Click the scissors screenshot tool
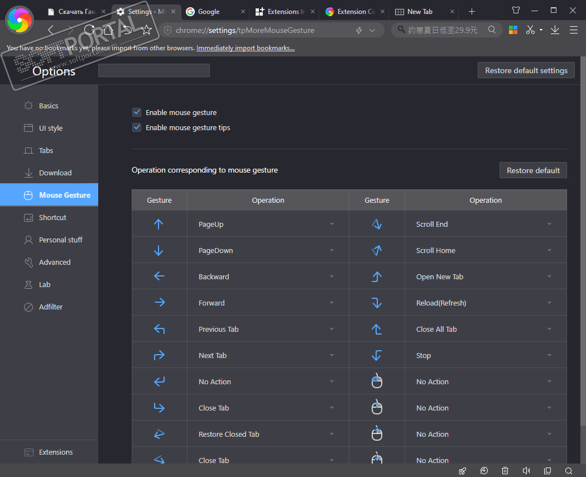Image resolution: width=586 pixels, height=477 pixels. (x=530, y=30)
